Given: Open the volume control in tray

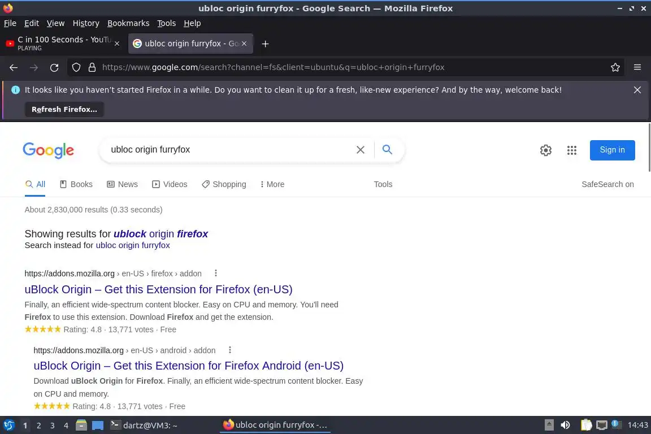Looking at the screenshot, I should click(x=565, y=425).
